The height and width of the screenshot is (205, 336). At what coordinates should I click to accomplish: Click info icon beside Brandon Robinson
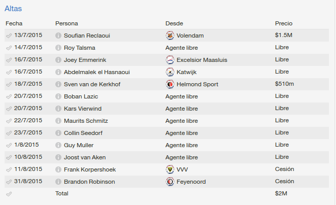pyautogui.click(x=58, y=182)
